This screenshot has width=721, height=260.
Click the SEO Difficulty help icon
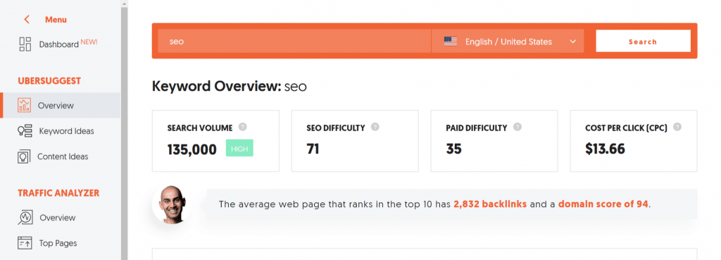pos(375,127)
